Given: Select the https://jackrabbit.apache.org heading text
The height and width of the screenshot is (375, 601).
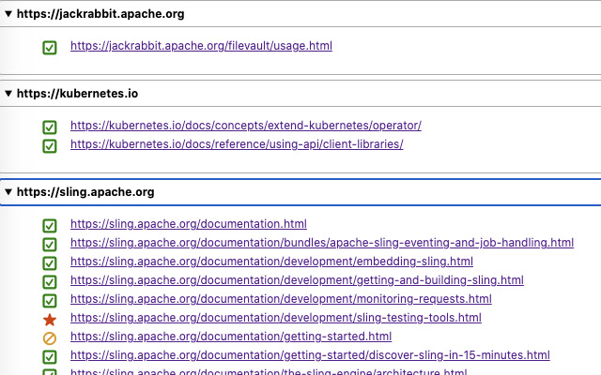Looking at the screenshot, I should point(100,14).
